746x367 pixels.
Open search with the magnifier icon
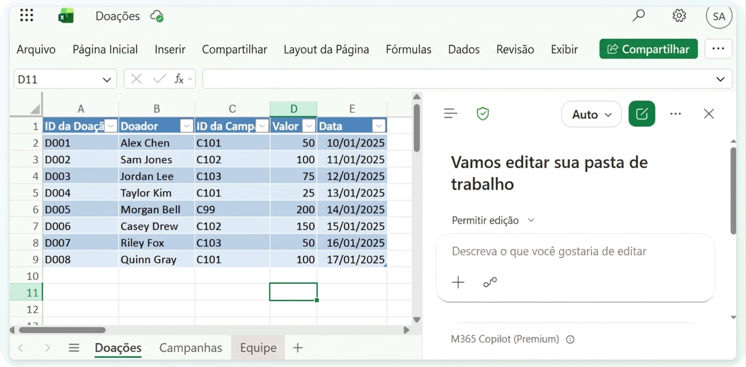tap(638, 16)
